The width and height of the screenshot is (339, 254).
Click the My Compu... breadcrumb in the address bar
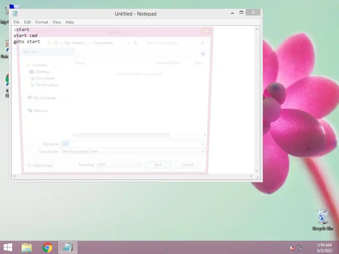point(75,43)
